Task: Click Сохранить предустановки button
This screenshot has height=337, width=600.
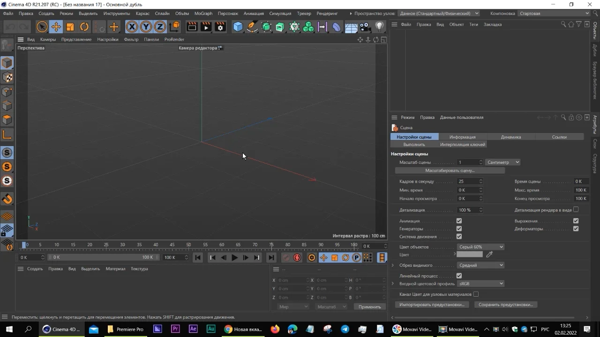Action: pos(506,305)
